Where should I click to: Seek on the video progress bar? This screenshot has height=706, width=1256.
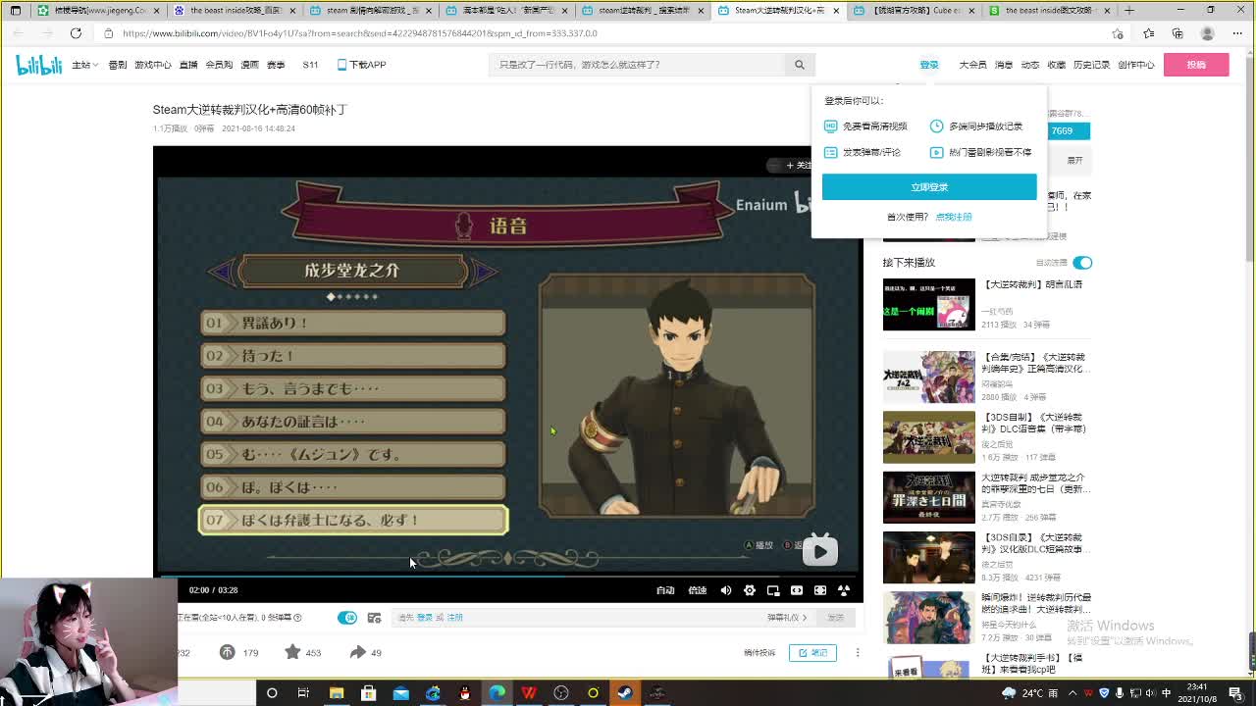(x=508, y=576)
